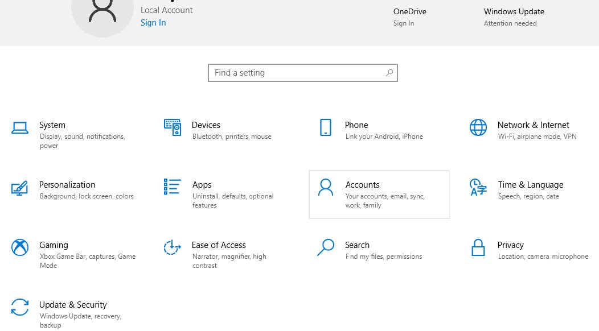Click the Search magnifier category icon
The image size is (599, 331).
coord(326,247)
